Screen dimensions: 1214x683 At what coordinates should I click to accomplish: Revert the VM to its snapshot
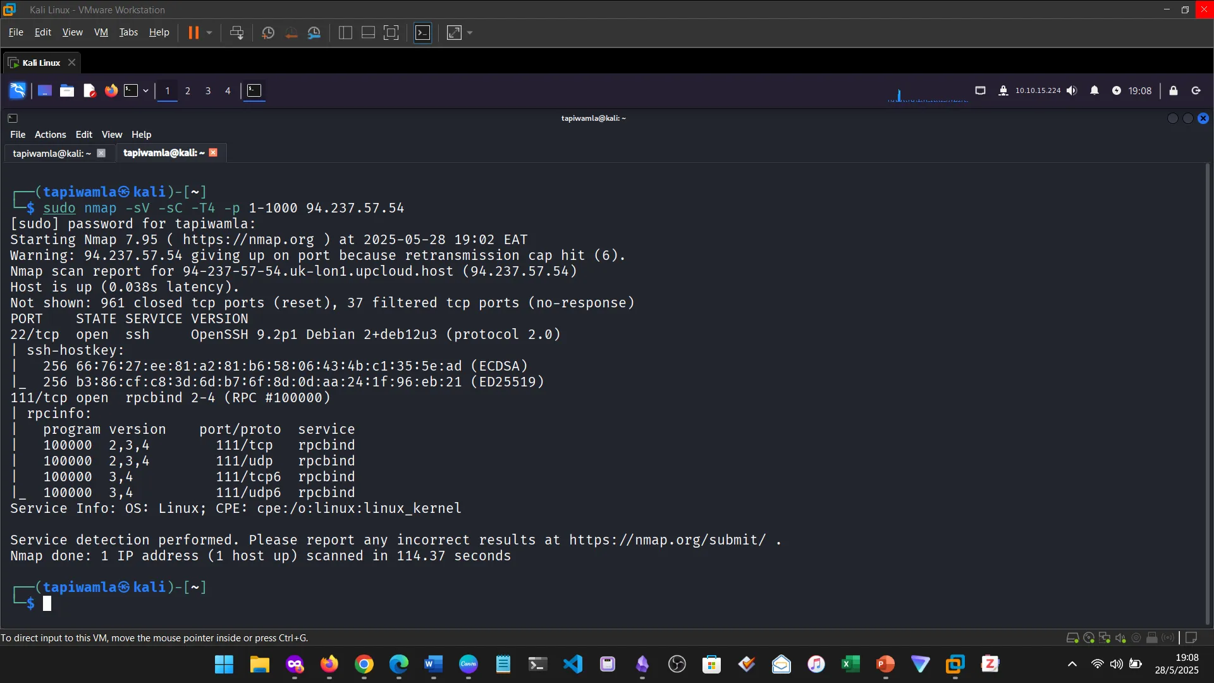click(x=291, y=32)
